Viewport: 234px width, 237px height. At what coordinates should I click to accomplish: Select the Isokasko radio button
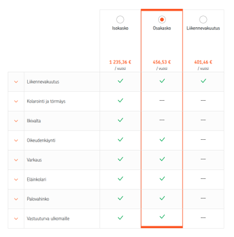pyautogui.click(x=120, y=20)
